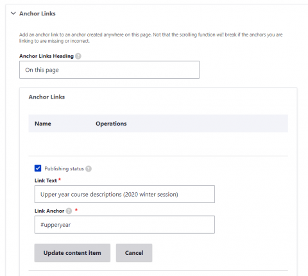Show help for Publishing status

tap(89, 169)
